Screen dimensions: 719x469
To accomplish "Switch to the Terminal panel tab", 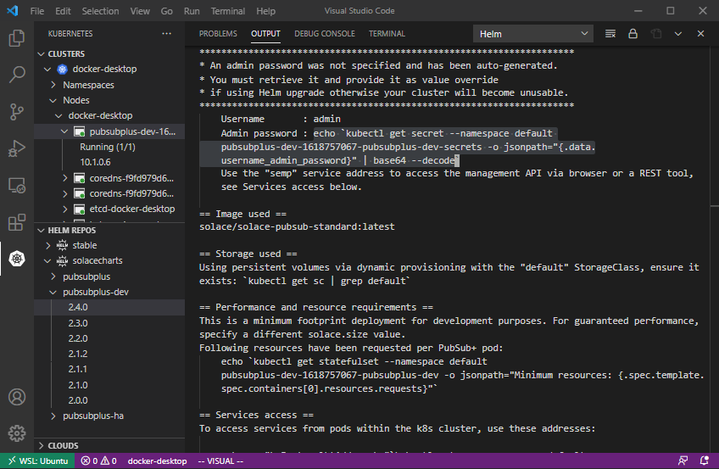I will pyautogui.click(x=387, y=34).
